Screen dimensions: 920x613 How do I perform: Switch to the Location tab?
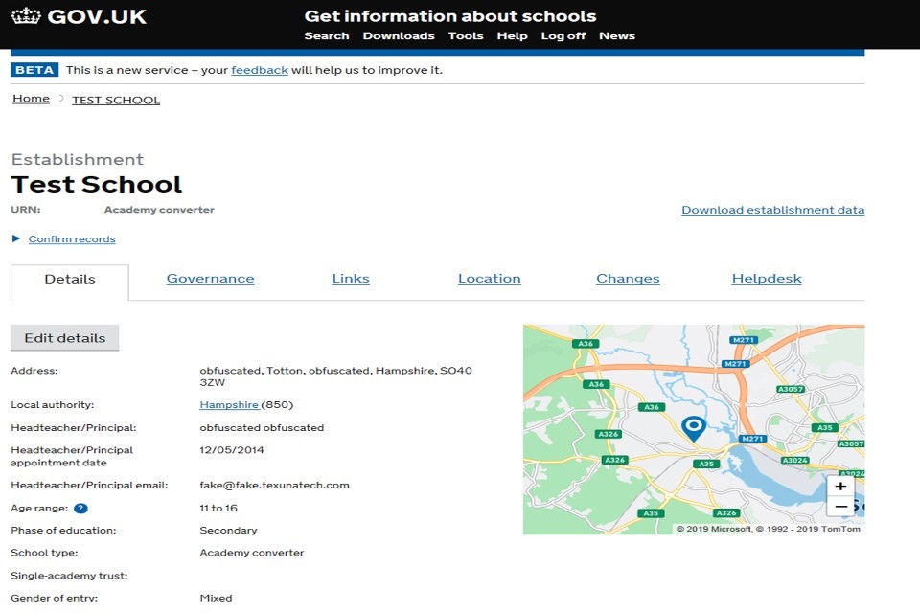pos(489,279)
